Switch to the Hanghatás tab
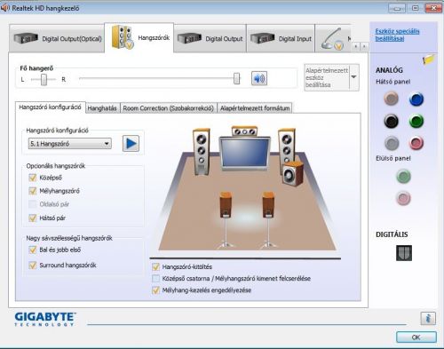 [102, 108]
